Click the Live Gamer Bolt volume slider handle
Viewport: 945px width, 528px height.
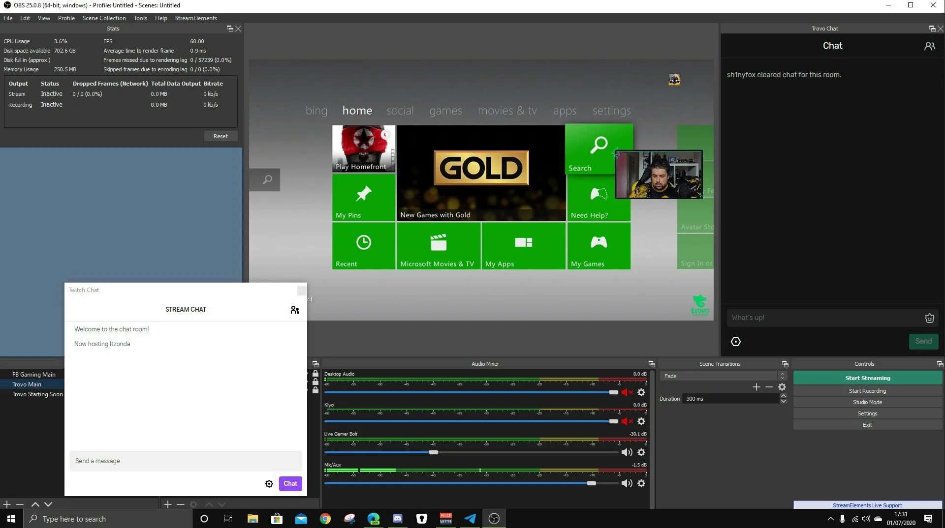point(434,452)
